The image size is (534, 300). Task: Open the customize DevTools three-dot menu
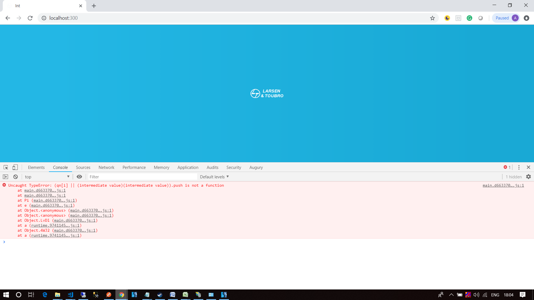click(x=519, y=167)
